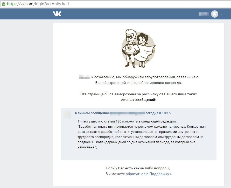Viewport: 231px width, 188px height.
Task: Click the VK logo in header
Action: pos(57,14)
